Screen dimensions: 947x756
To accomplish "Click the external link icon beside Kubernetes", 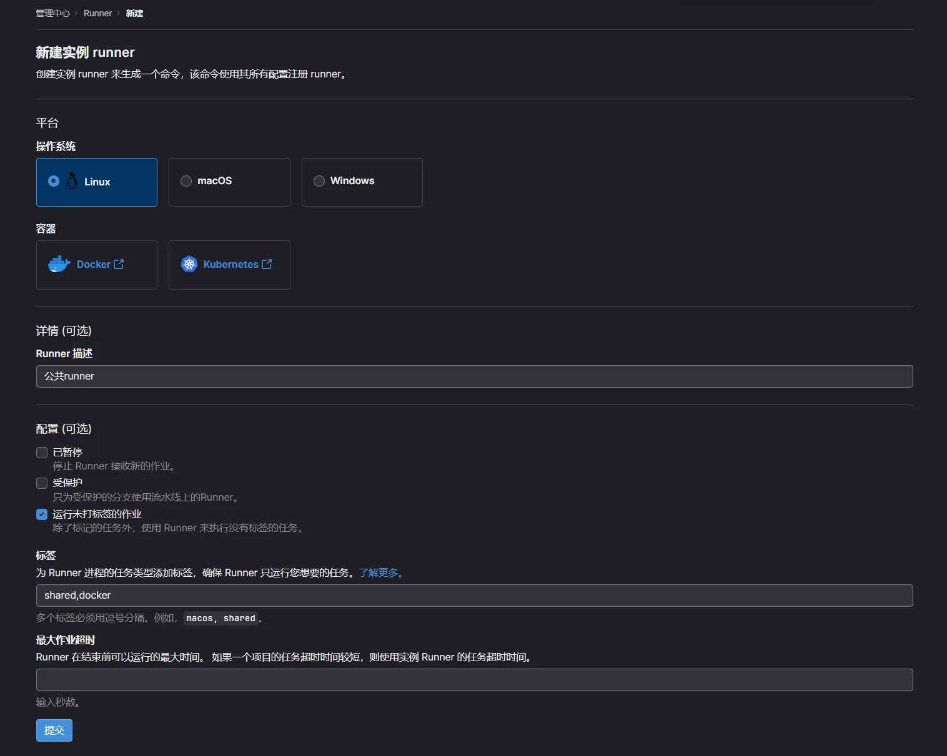I will coord(267,264).
